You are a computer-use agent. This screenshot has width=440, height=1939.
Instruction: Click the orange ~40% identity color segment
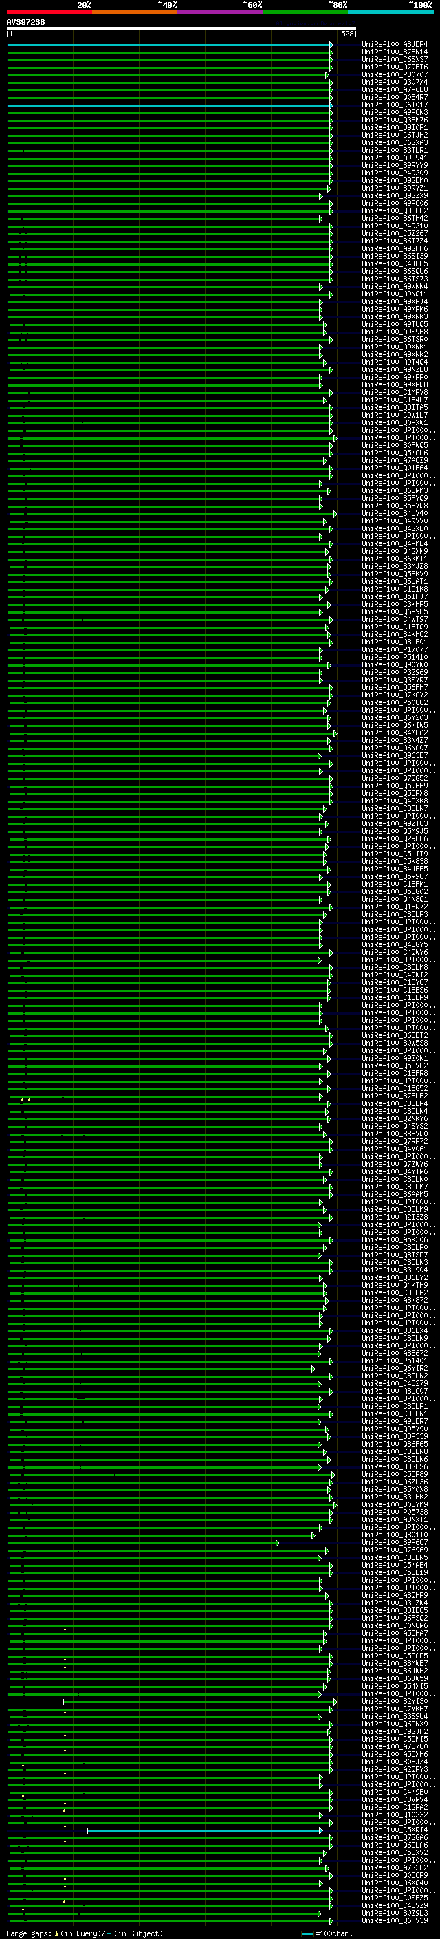(x=135, y=12)
